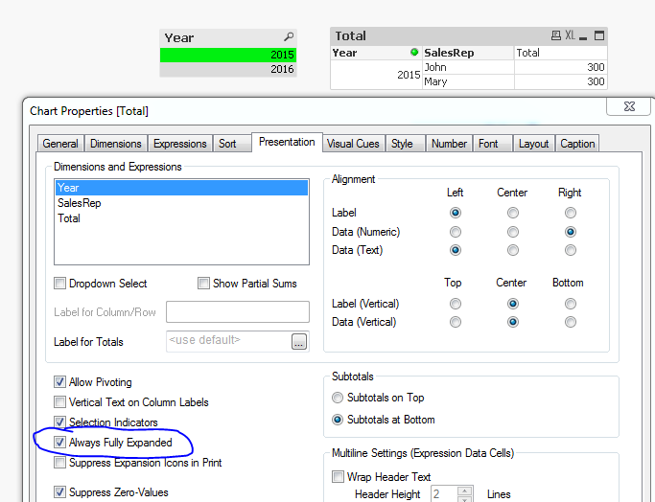This screenshot has width=655, height=502.
Task: Click the John cell in Total chart
Action: 468,67
